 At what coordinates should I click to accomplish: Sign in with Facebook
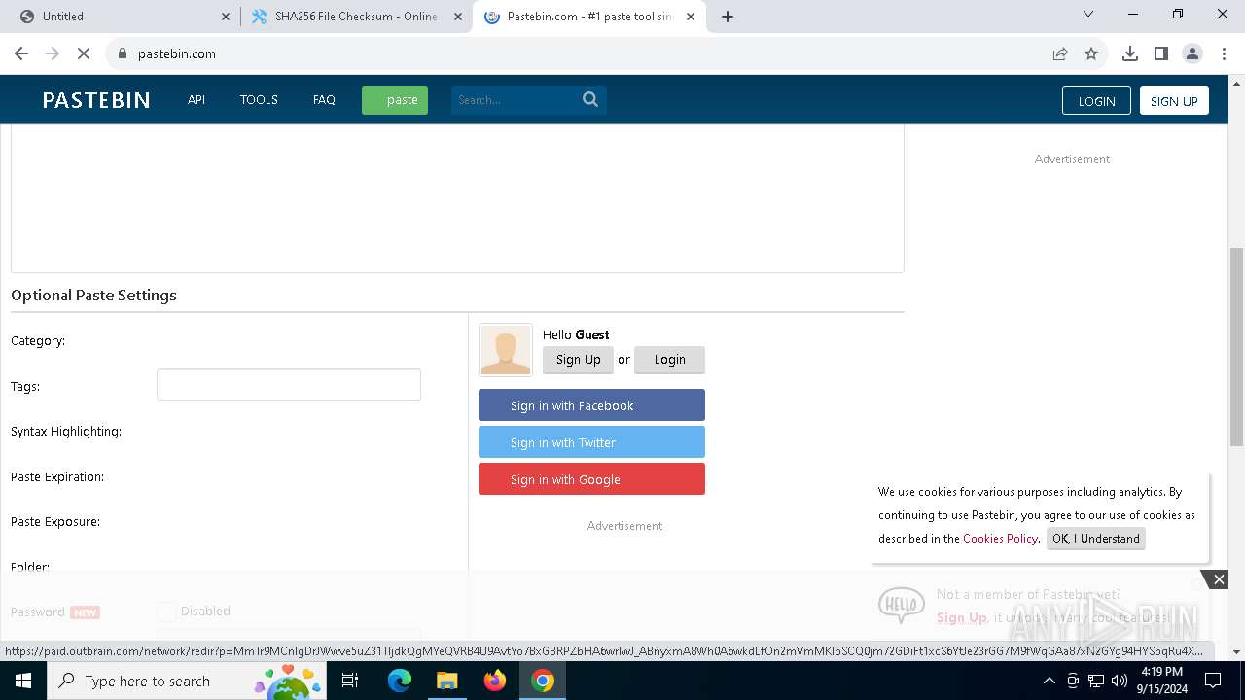[591, 405]
